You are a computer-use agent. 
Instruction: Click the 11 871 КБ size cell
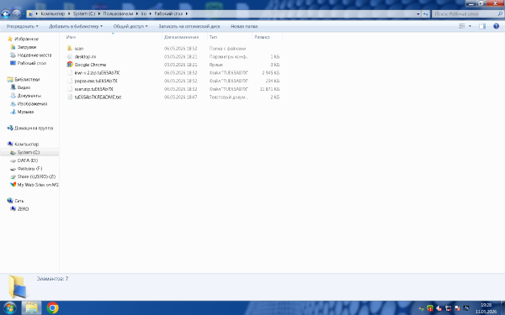coord(269,89)
